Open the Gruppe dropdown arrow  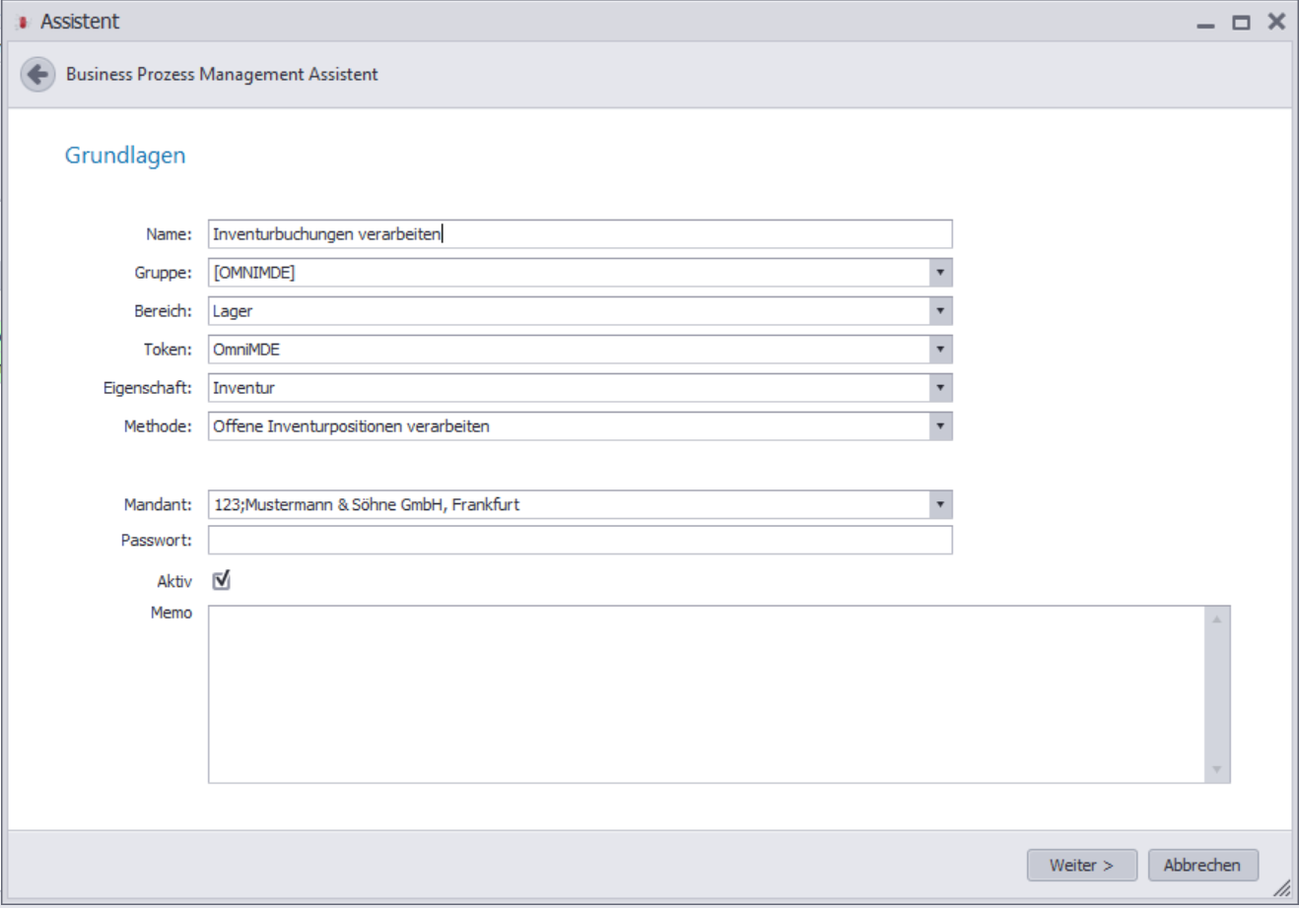coord(940,273)
